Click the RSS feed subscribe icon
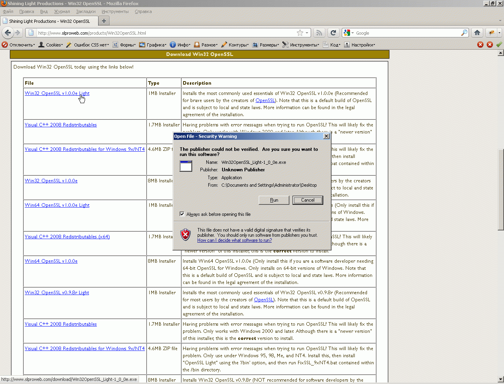The image size is (504, 384). pyautogui.click(x=319, y=33)
